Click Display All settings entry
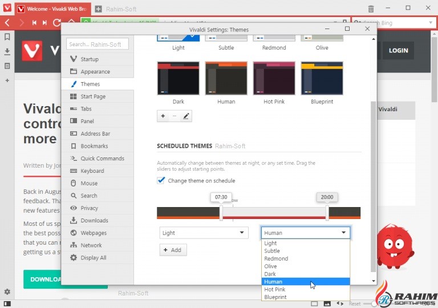438x308 pixels. coord(98,258)
